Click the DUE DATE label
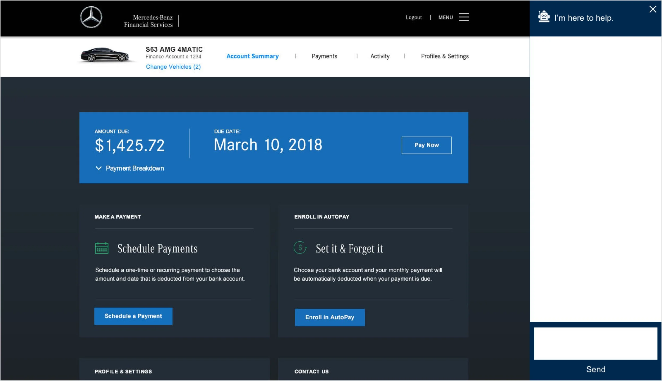The width and height of the screenshot is (662, 381). [x=227, y=131]
